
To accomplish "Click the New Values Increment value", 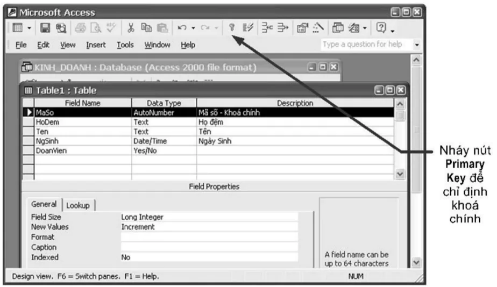I will coord(209,227).
